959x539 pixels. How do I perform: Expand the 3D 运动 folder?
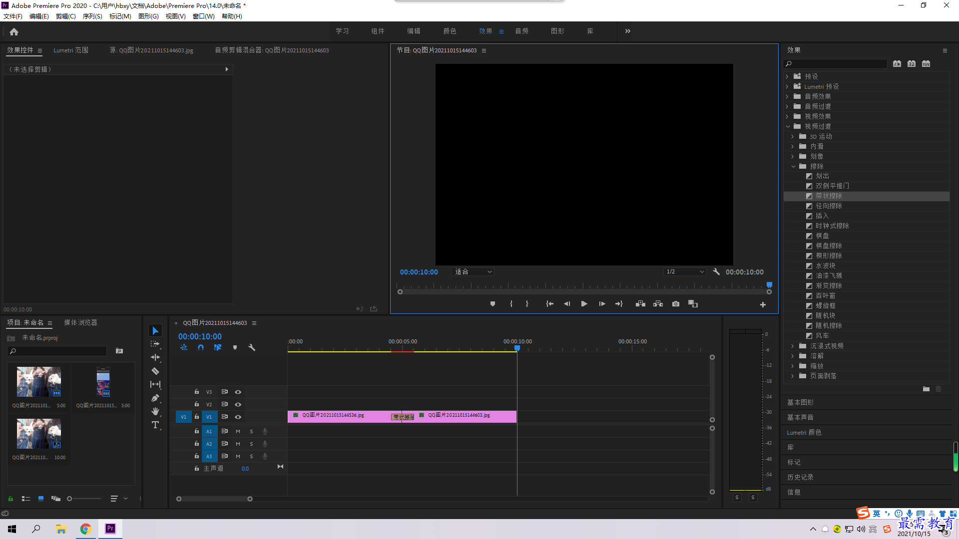(793, 136)
